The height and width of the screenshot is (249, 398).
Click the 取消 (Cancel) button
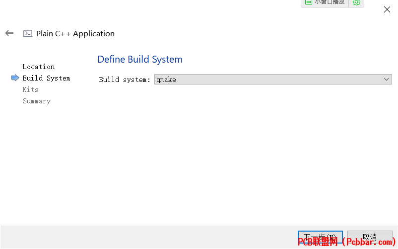click(370, 237)
